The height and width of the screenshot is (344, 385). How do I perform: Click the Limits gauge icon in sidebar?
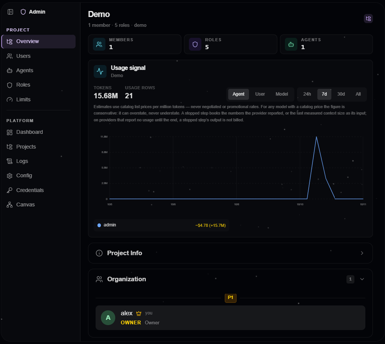(x=9, y=99)
